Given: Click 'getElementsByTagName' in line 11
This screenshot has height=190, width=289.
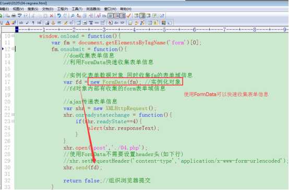Looking at the screenshot, I should (x=136, y=43).
